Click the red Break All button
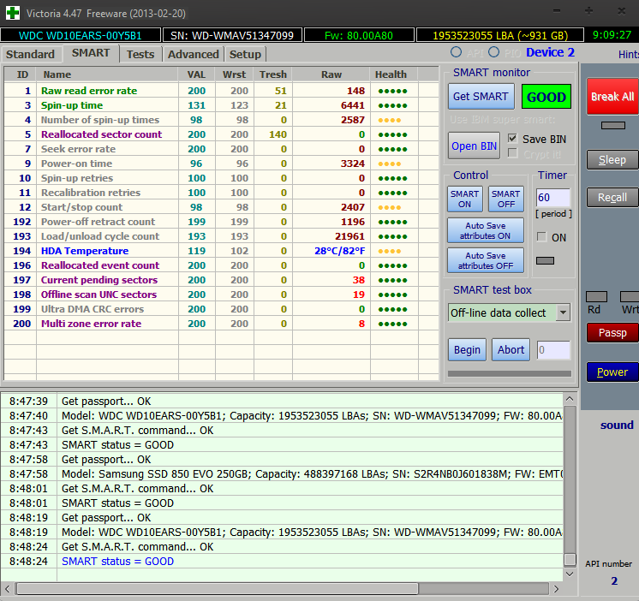Screen dimensions: 639x601 pos(612,97)
